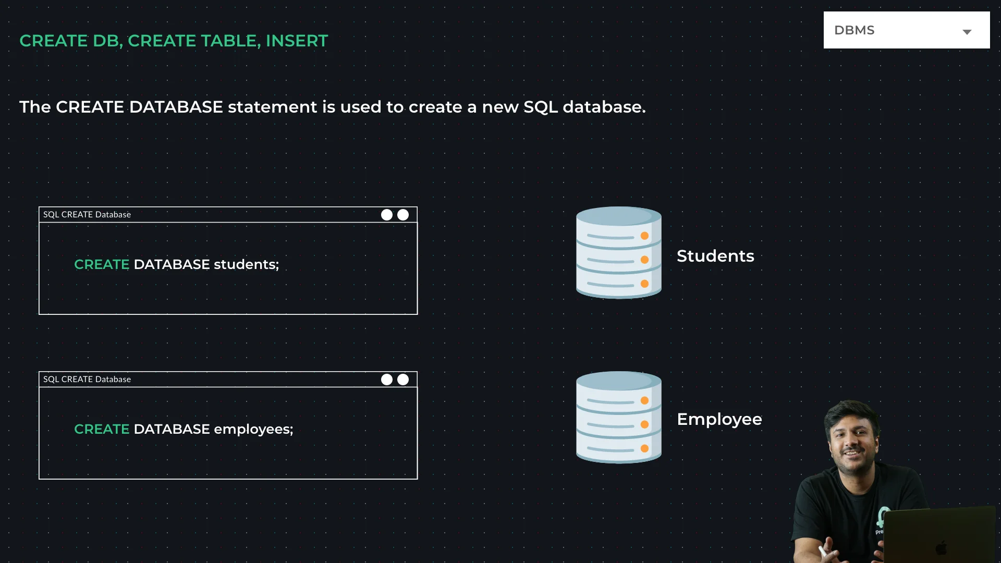The width and height of the screenshot is (1001, 563).
Task: Click second white dot in students window
Action: coord(403,215)
